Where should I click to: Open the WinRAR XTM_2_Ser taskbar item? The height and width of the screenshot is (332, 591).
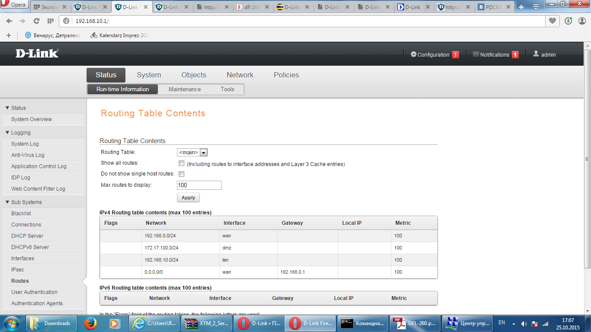[206, 323]
